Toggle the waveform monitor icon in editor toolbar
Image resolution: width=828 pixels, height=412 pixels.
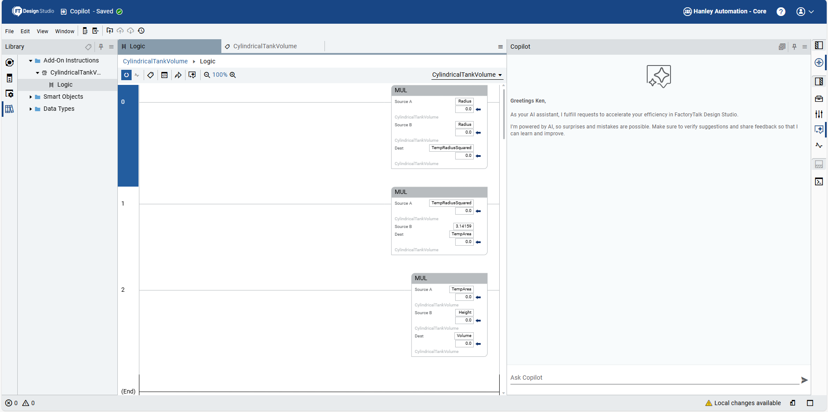click(137, 75)
